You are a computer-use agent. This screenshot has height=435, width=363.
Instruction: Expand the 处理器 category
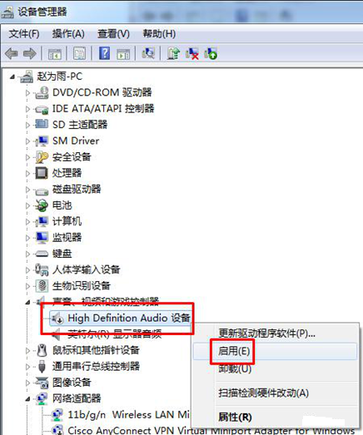[x=27, y=173]
